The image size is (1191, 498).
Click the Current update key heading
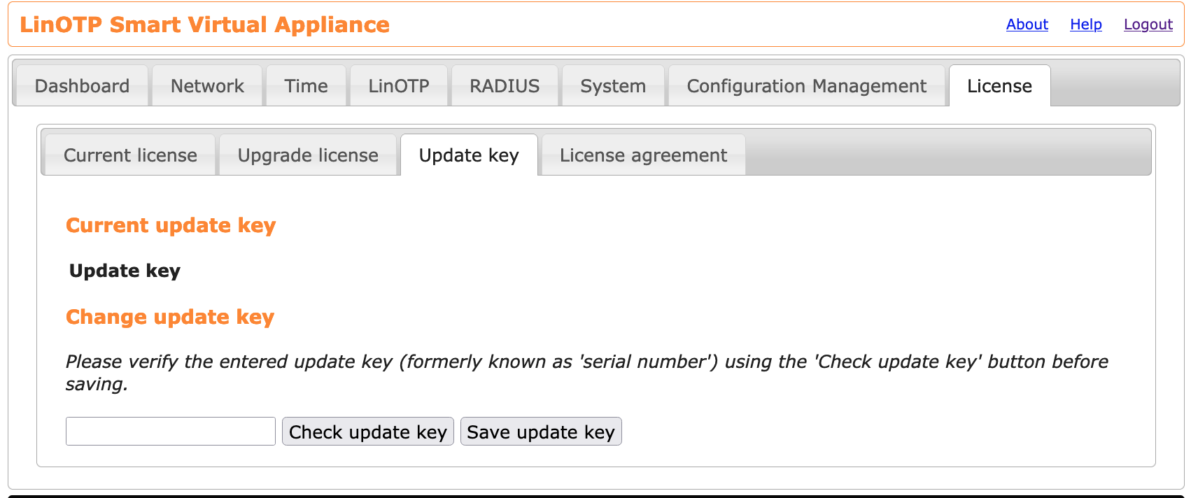pyautogui.click(x=171, y=225)
